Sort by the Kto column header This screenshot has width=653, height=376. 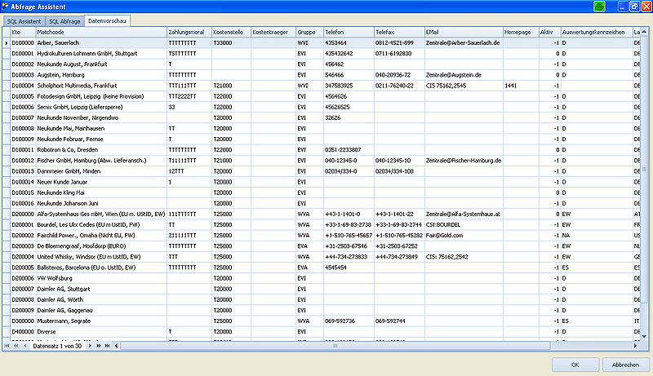pyautogui.click(x=23, y=32)
